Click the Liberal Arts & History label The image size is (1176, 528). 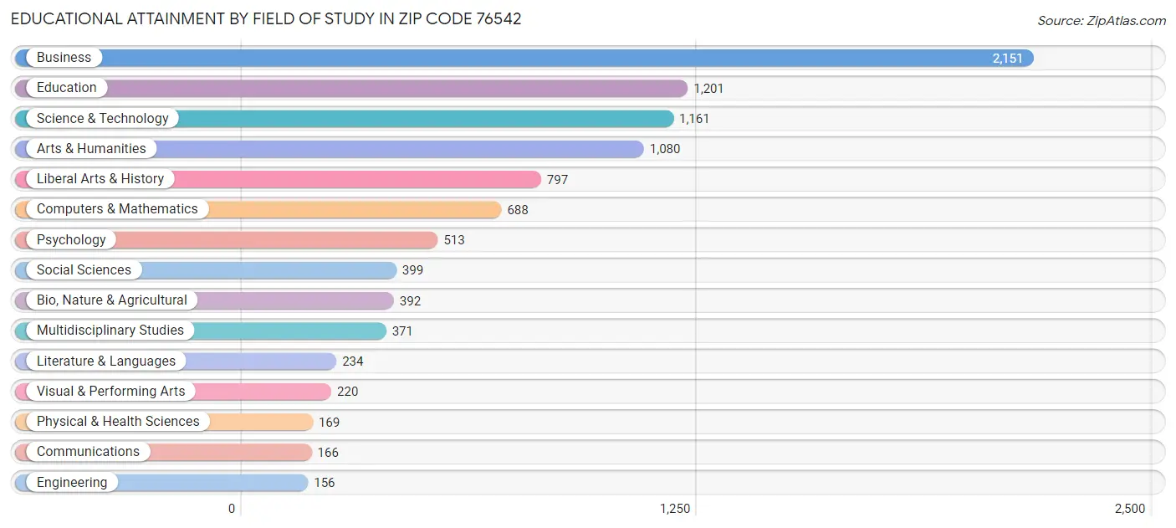pos(100,178)
